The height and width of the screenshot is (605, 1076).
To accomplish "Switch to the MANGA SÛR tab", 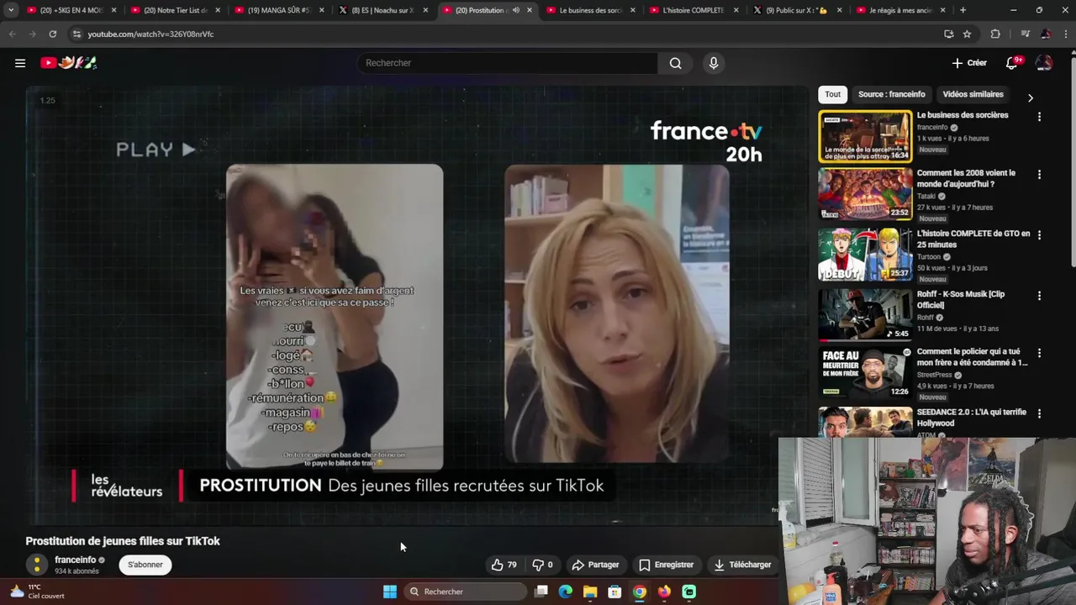I will click(x=278, y=10).
